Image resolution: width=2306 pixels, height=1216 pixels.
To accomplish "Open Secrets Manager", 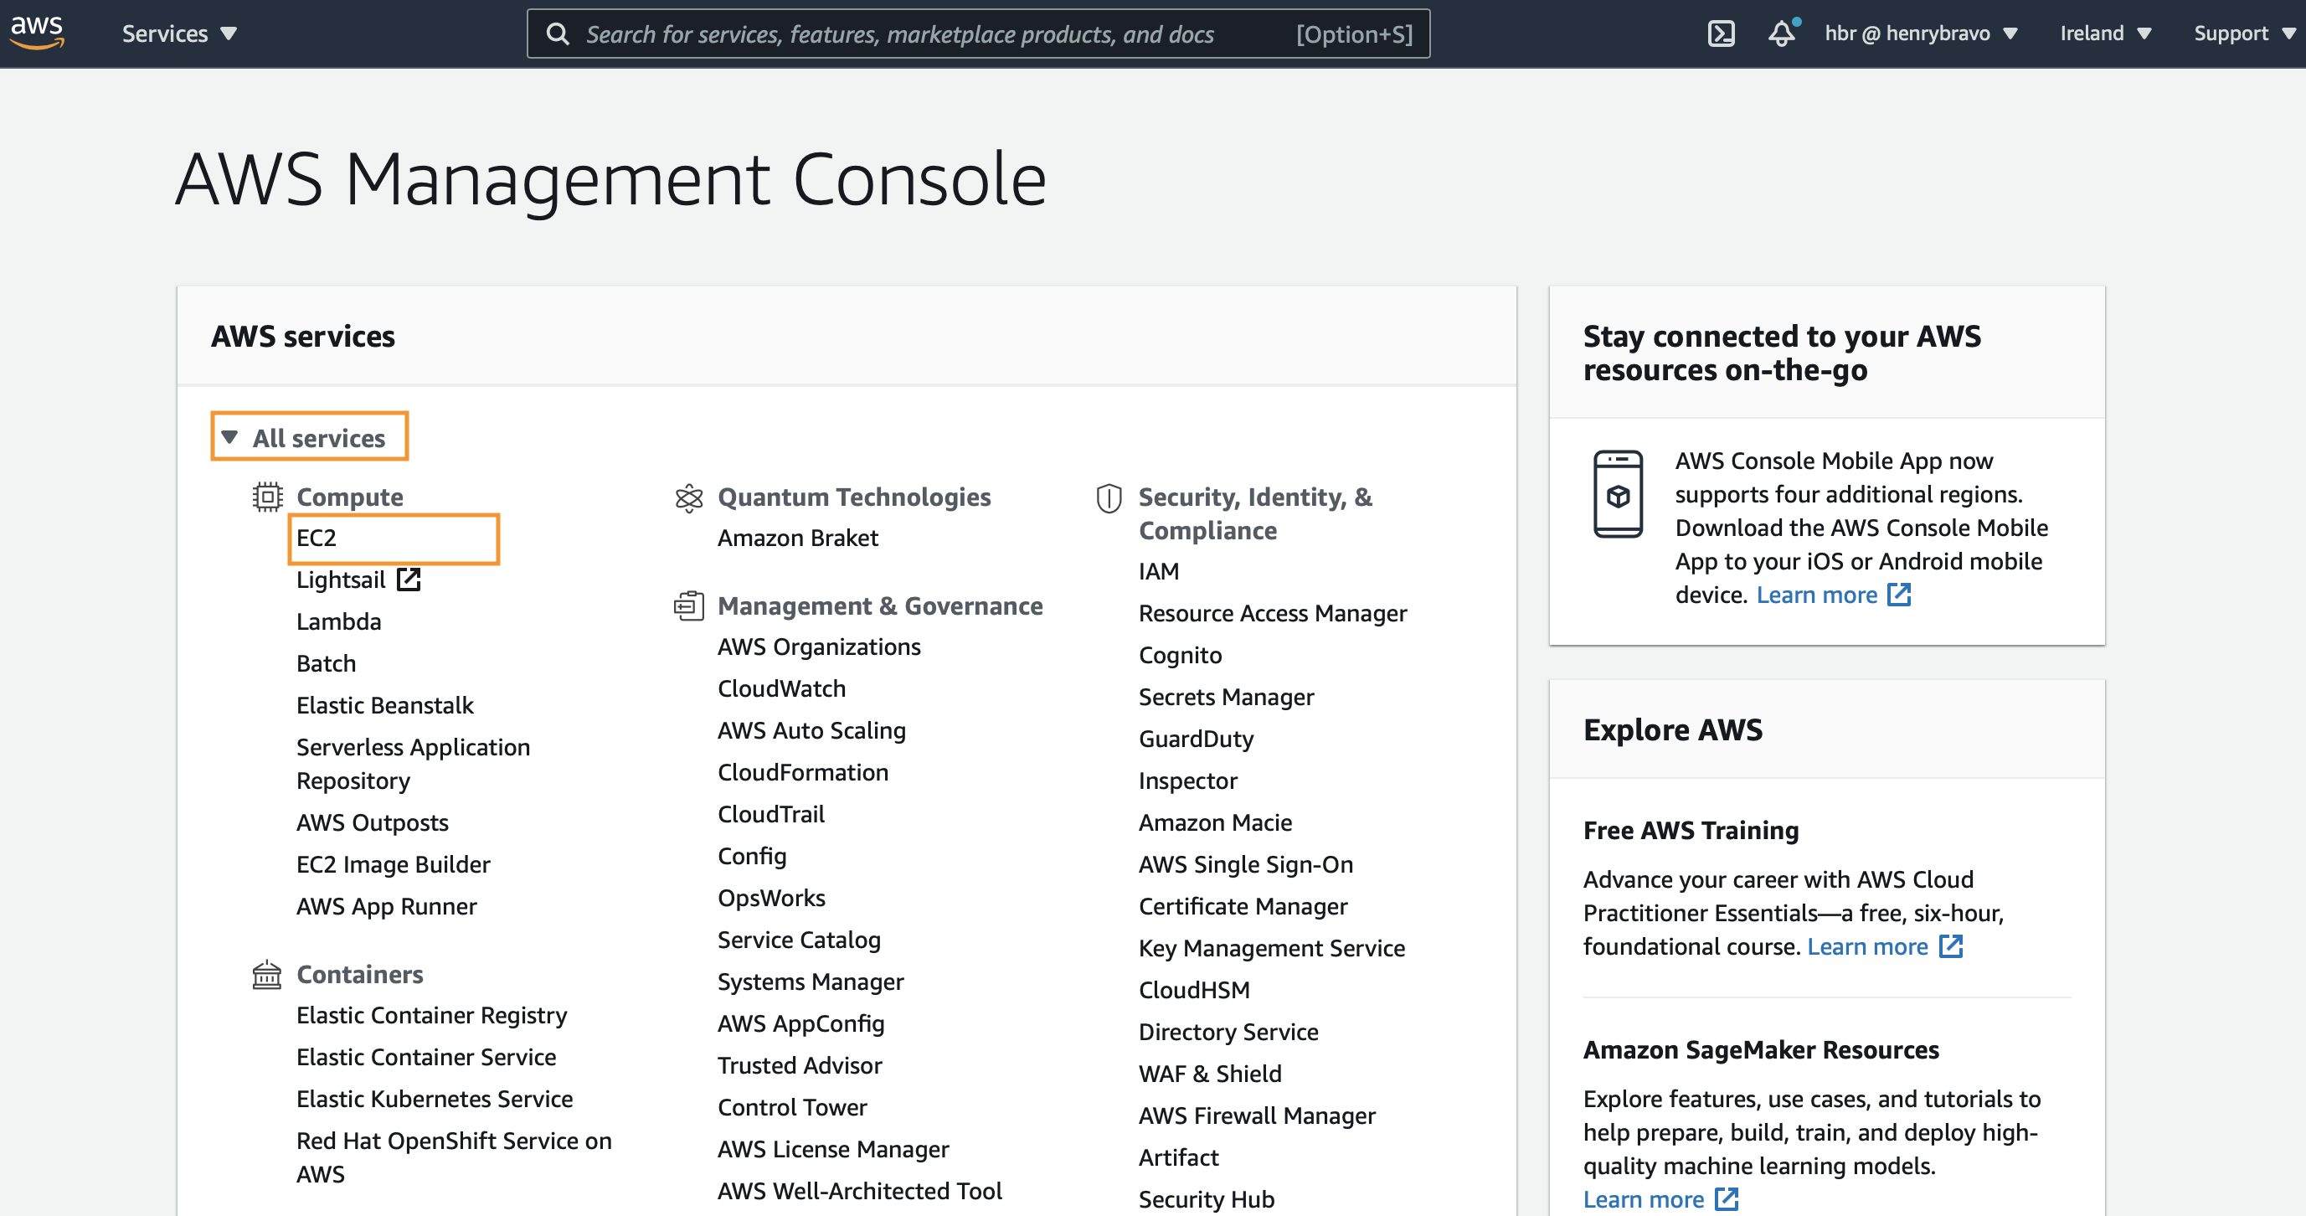I will point(1226,698).
